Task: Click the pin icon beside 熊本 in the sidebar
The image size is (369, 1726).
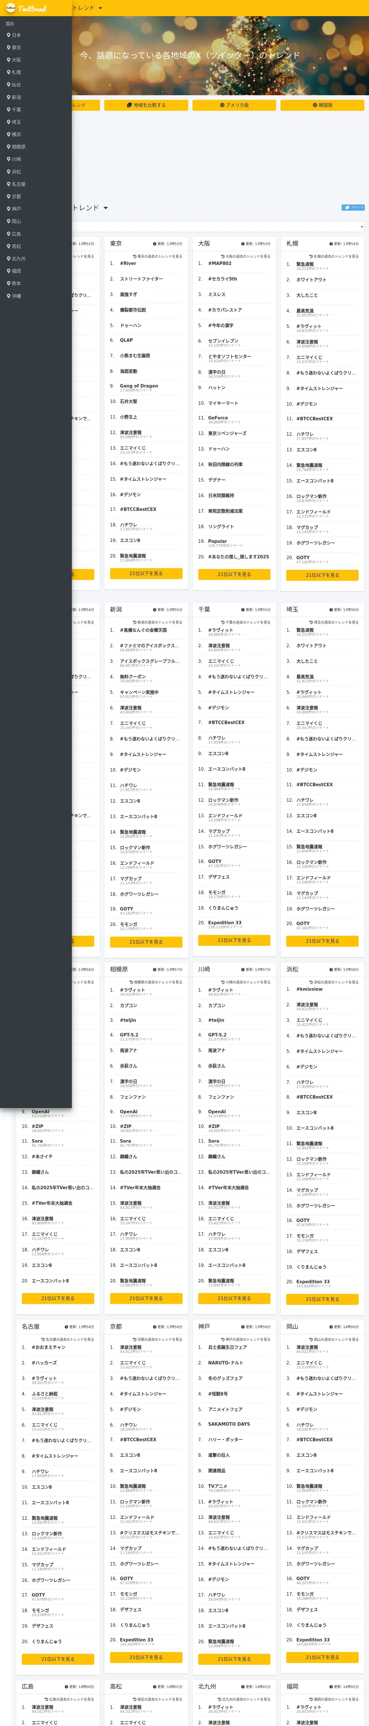Action: (9, 283)
